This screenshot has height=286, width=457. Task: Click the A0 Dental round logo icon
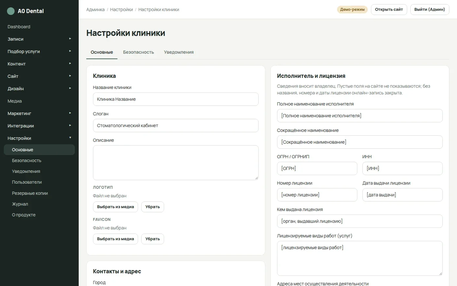click(x=11, y=11)
